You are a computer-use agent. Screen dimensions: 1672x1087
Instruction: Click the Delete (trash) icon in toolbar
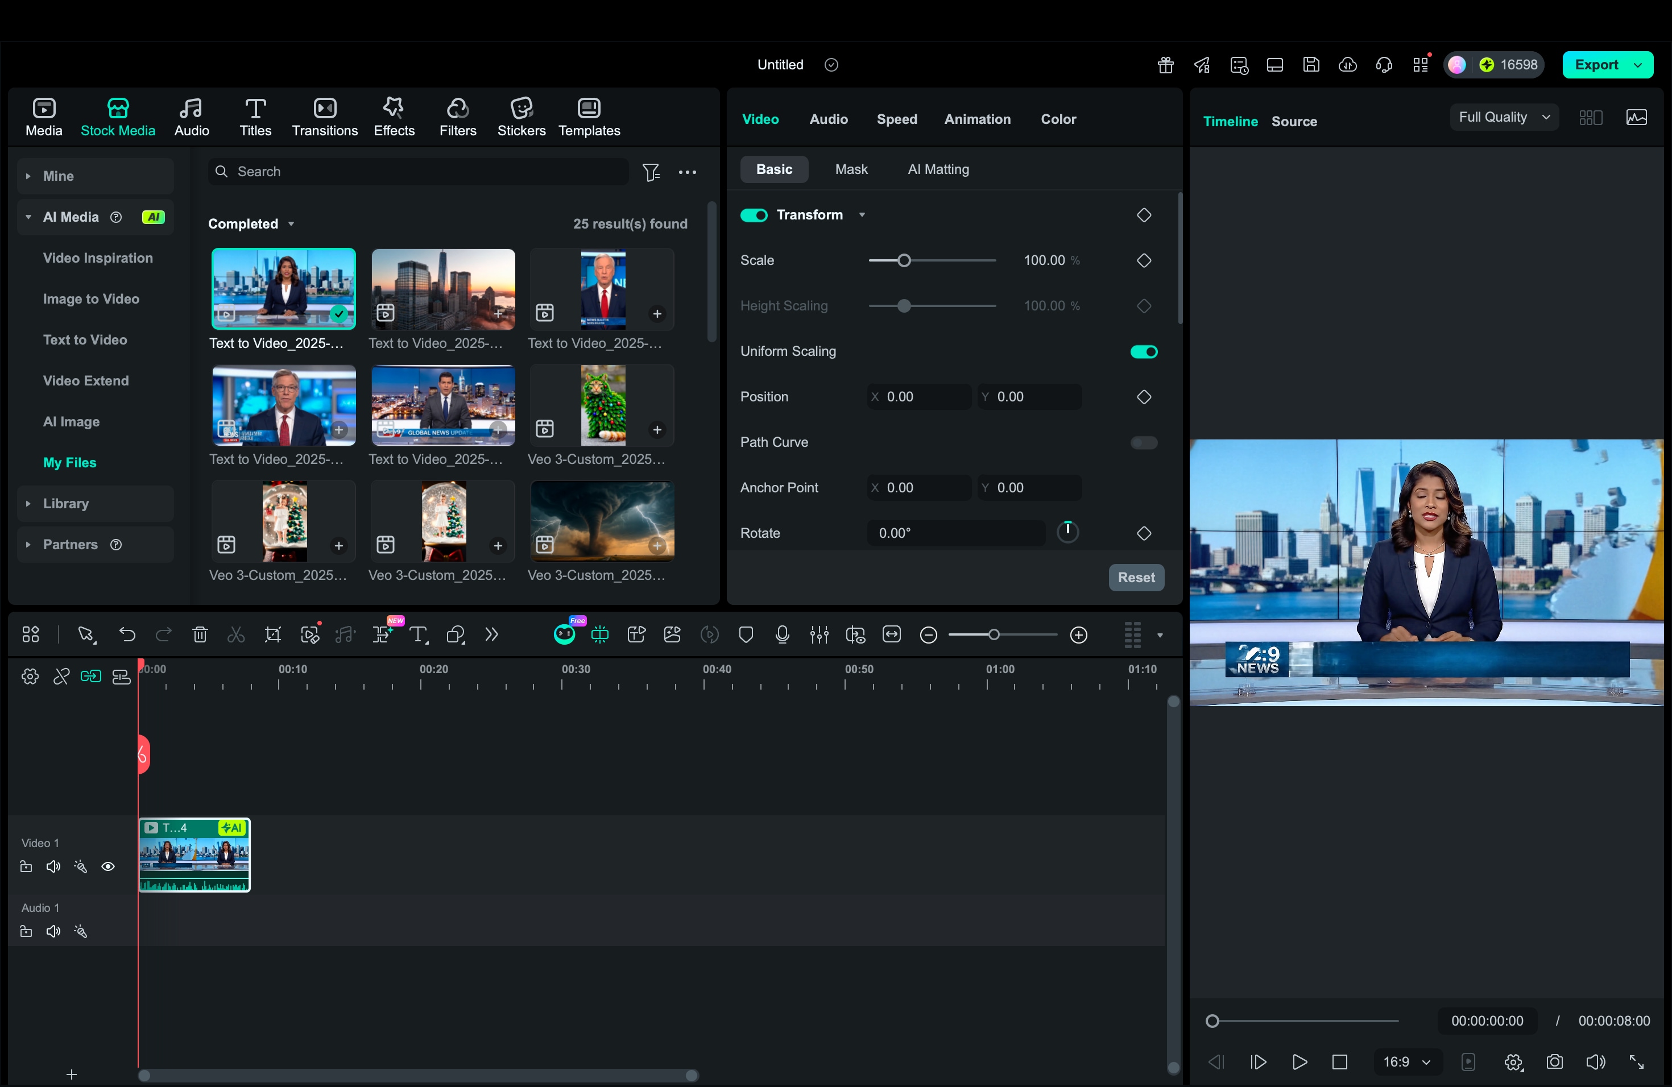[x=200, y=634]
